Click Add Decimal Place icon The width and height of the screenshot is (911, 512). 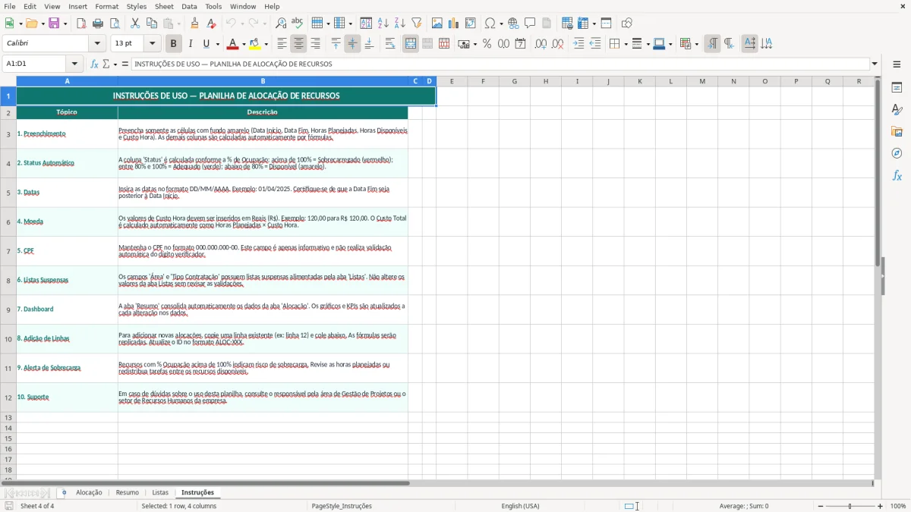541,44
